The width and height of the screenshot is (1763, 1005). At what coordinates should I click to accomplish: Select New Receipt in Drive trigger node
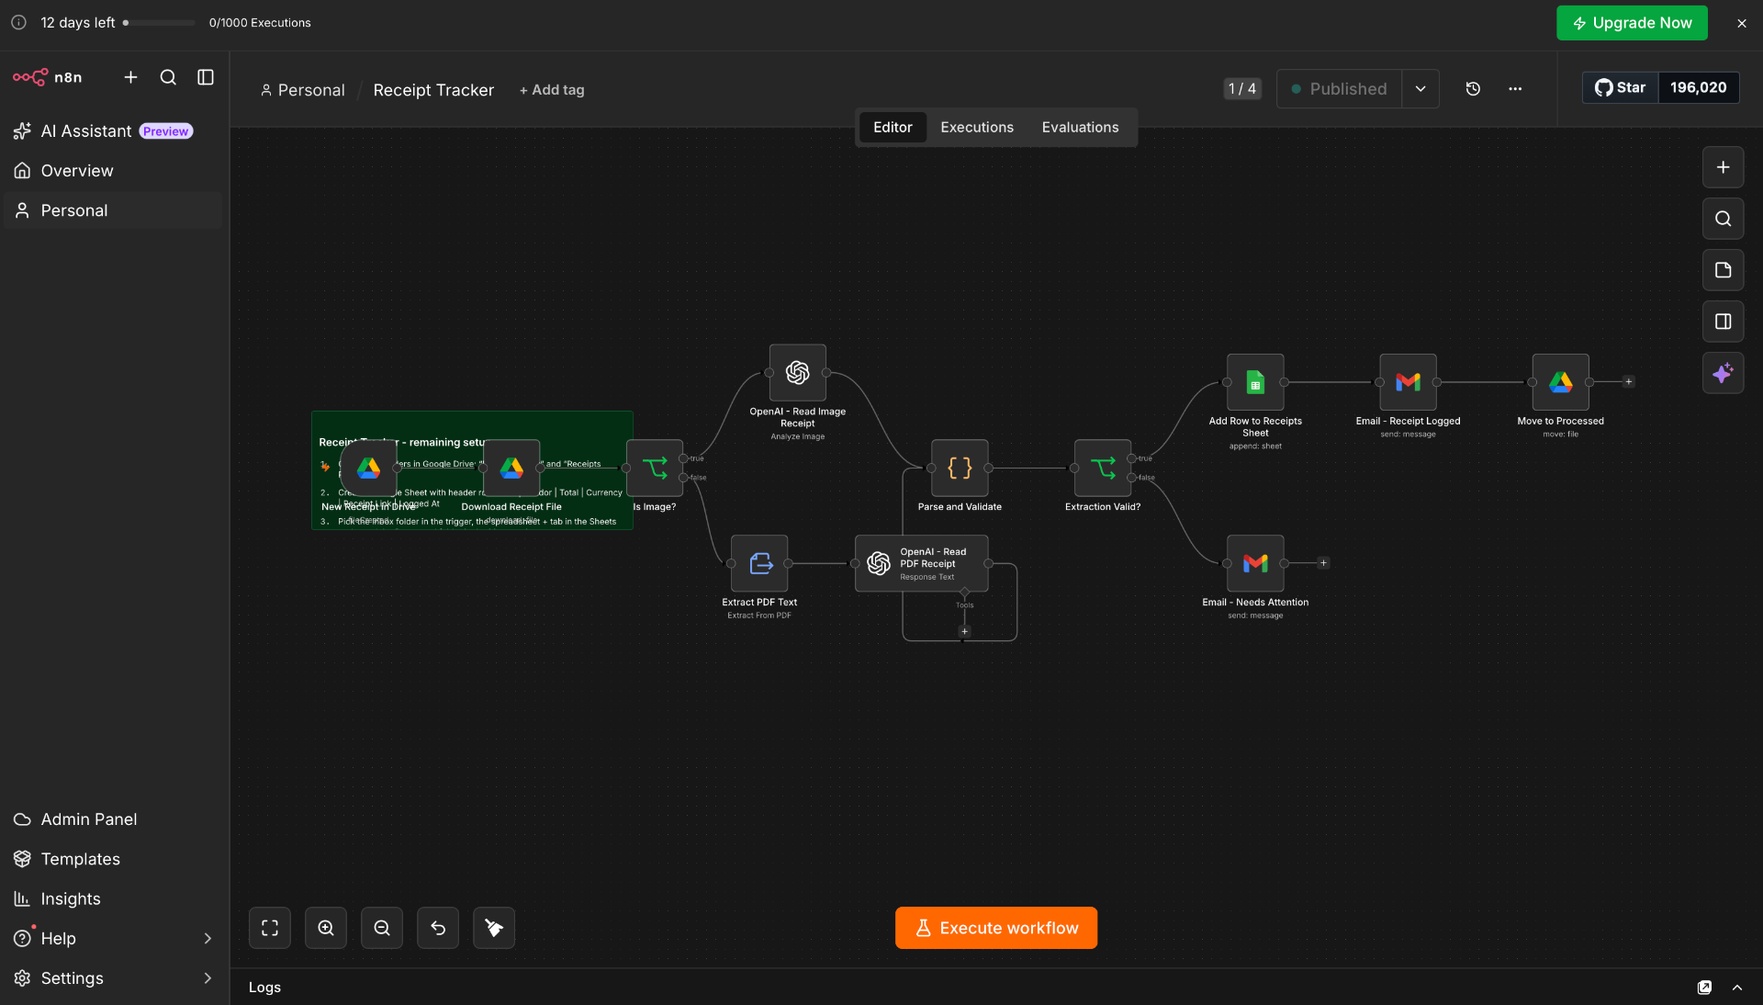coord(368,469)
